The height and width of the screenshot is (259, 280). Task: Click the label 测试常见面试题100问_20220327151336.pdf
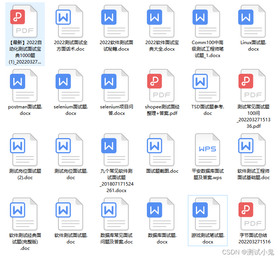pyautogui.click(x=254, y=116)
